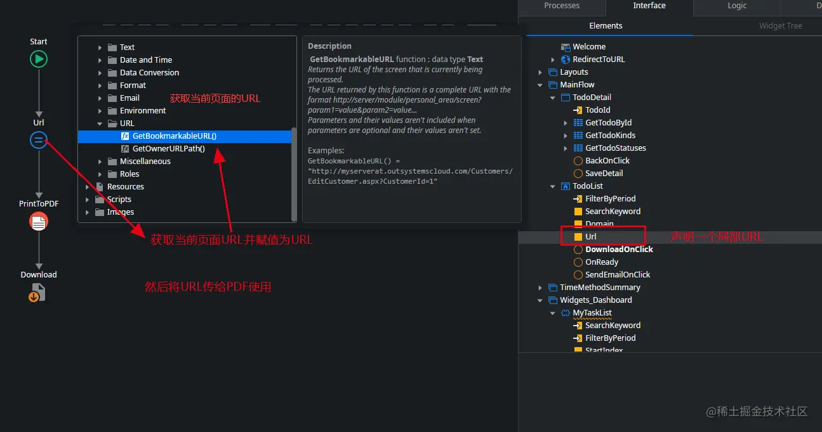Expand the GetTodoById aggregate

click(566, 123)
